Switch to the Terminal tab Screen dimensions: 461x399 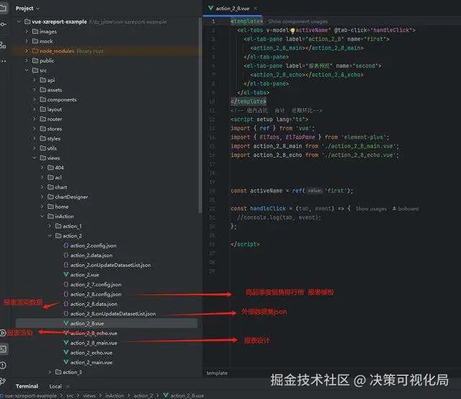pyautogui.click(x=27, y=386)
